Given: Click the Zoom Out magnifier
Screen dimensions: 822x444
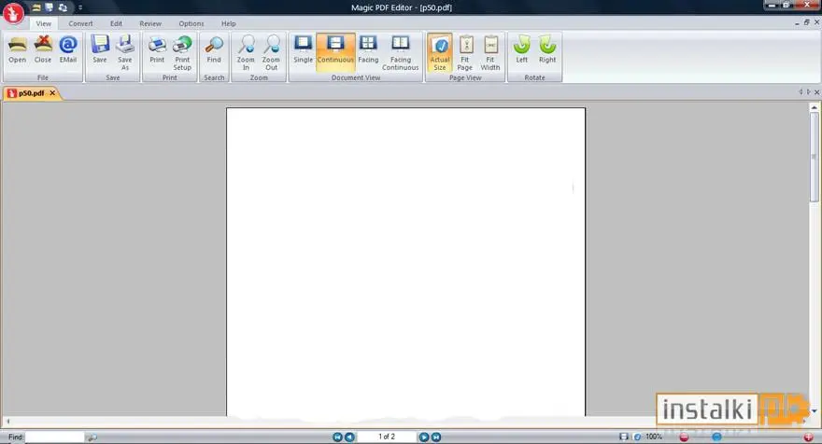Looking at the screenshot, I should (271, 52).
